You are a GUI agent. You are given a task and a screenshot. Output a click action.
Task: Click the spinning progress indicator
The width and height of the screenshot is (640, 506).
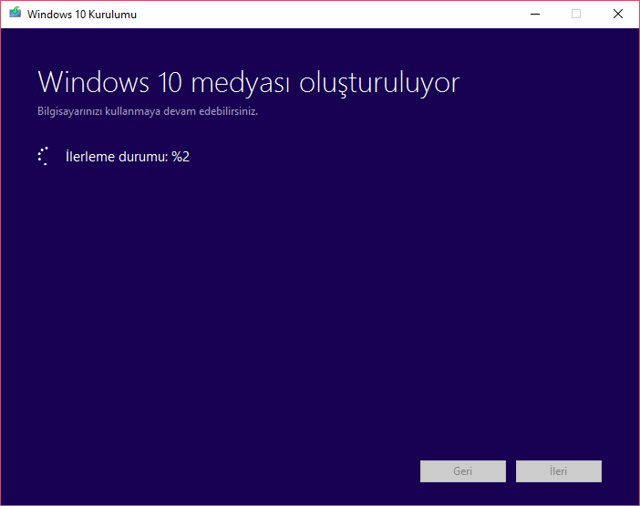coord(44,156)
